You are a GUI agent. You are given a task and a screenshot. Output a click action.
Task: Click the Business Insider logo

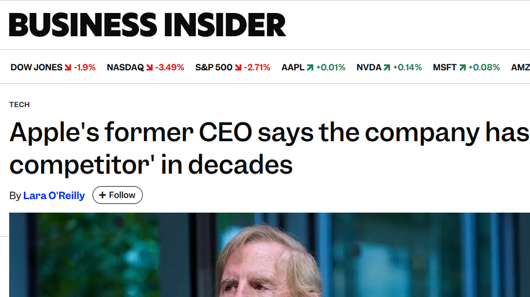[147, 25]
